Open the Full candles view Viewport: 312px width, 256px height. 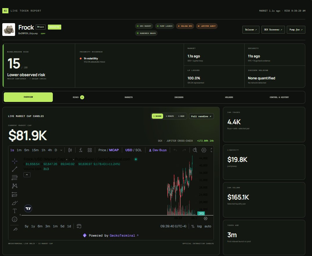(201, 116)
